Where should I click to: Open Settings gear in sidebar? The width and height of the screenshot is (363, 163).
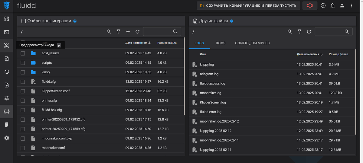click(7, 138)
